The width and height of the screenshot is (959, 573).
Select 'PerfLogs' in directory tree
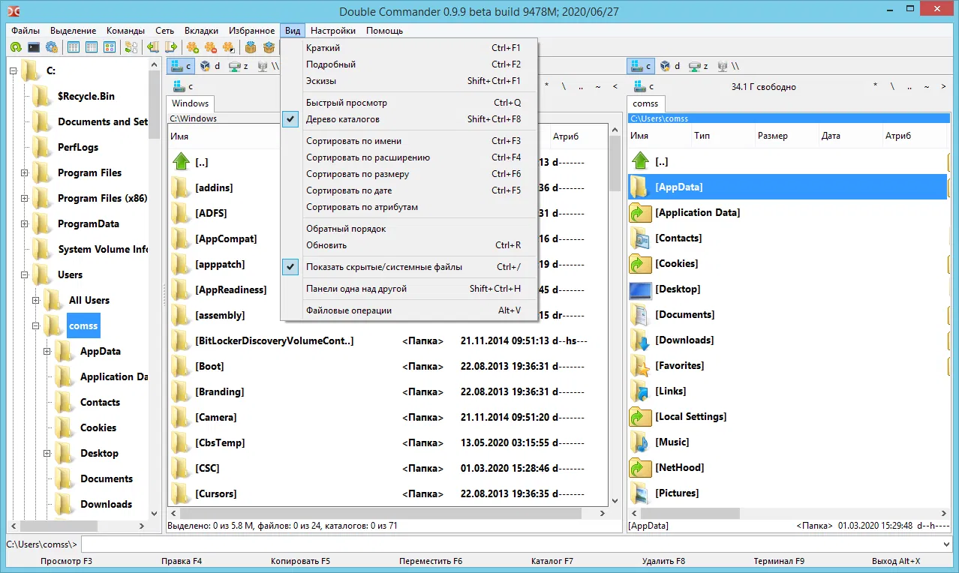click(78, 148)
